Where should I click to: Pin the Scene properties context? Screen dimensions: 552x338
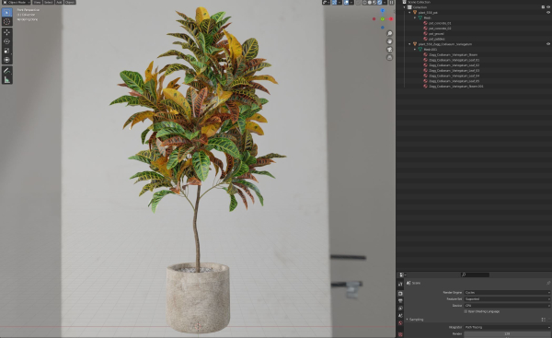[x=548, y=283]
